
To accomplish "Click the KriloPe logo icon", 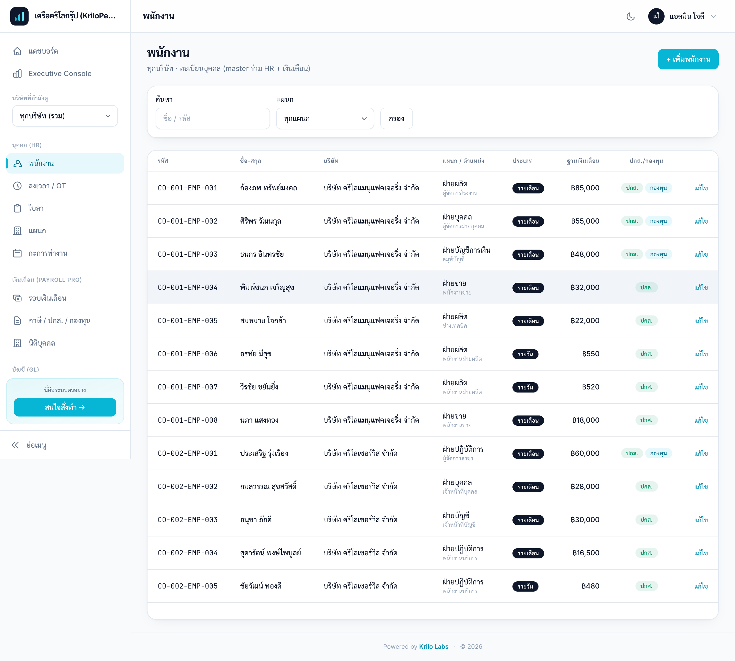I will [x=19, y=16].
